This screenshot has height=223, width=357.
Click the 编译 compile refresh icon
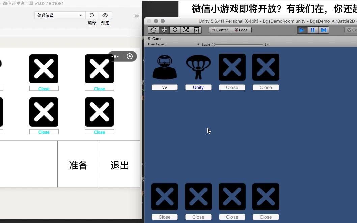point(92,15)
